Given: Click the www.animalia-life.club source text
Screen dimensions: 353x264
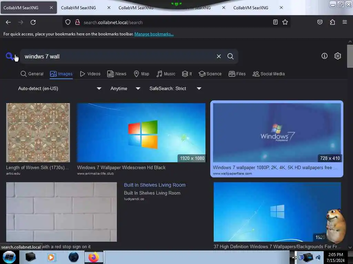Looking at the screenshot, I should click(95, 174).
